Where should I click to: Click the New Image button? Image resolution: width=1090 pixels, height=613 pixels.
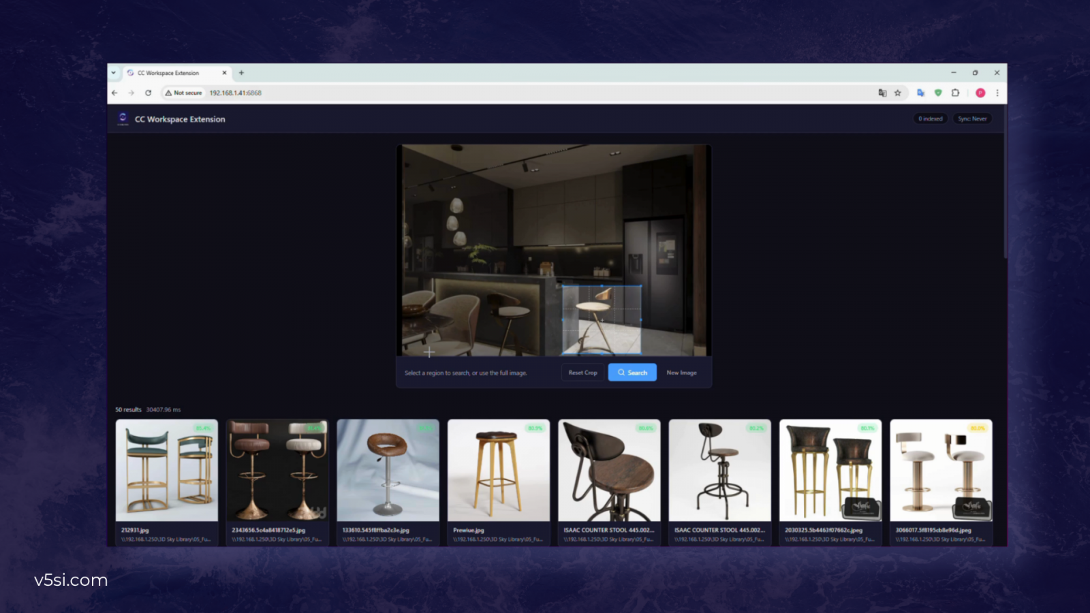point(681,373)
